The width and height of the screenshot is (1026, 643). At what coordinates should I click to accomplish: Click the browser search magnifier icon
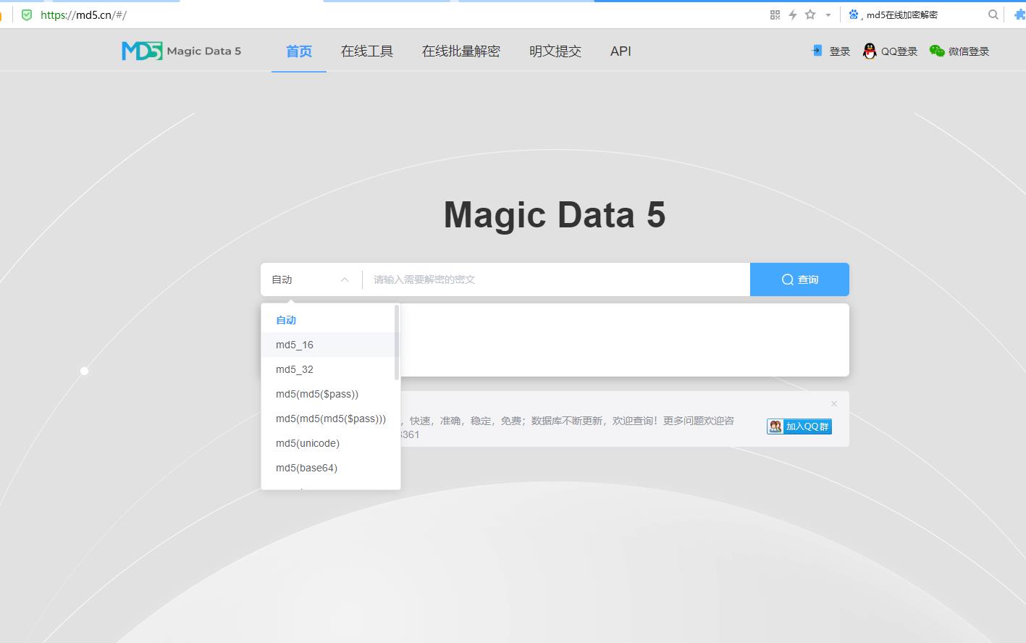pyautogui.click(x=993, y=14)
